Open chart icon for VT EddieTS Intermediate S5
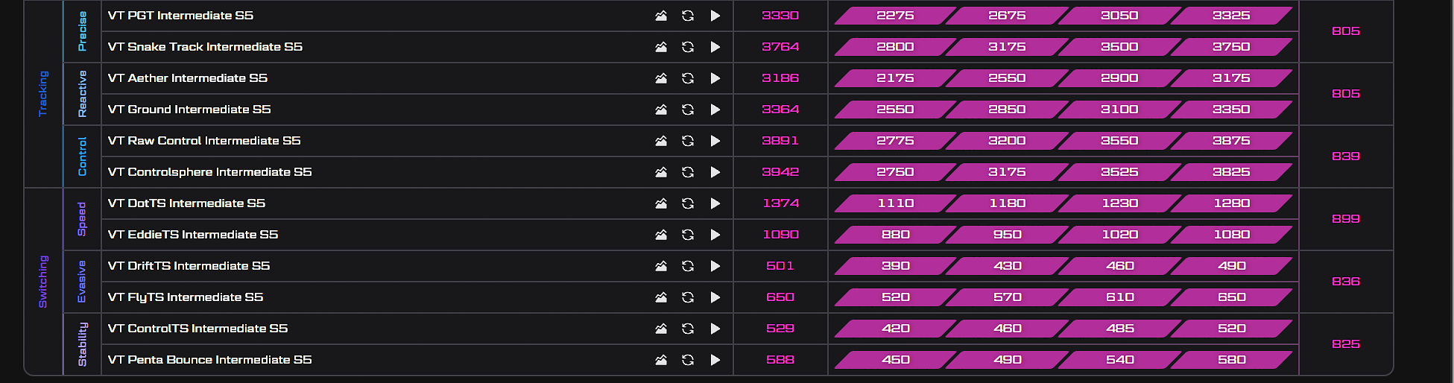 pos(661,235)
